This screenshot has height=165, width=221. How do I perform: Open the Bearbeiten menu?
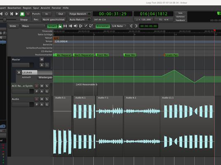pyautogui.click(x=14, y=8)
